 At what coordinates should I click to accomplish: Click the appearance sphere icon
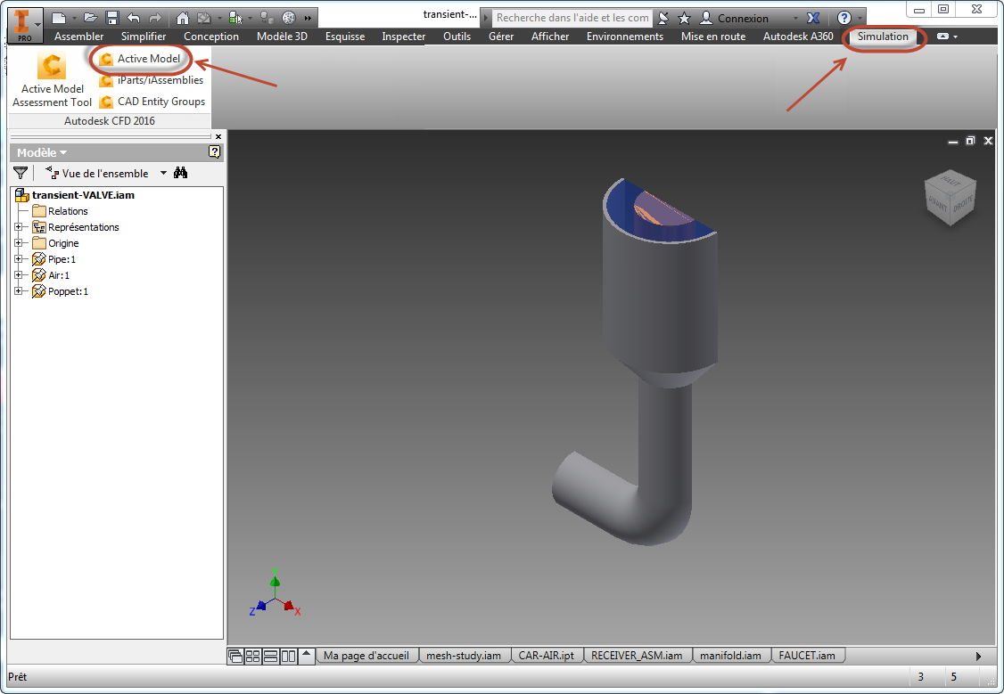click(289, 19)
